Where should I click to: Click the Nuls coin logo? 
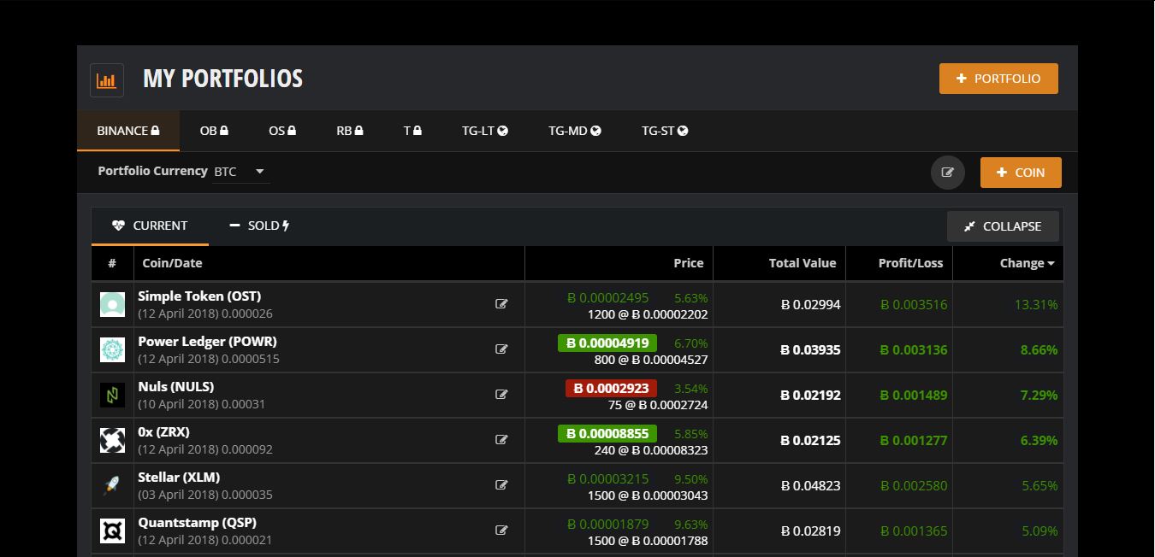112,395
